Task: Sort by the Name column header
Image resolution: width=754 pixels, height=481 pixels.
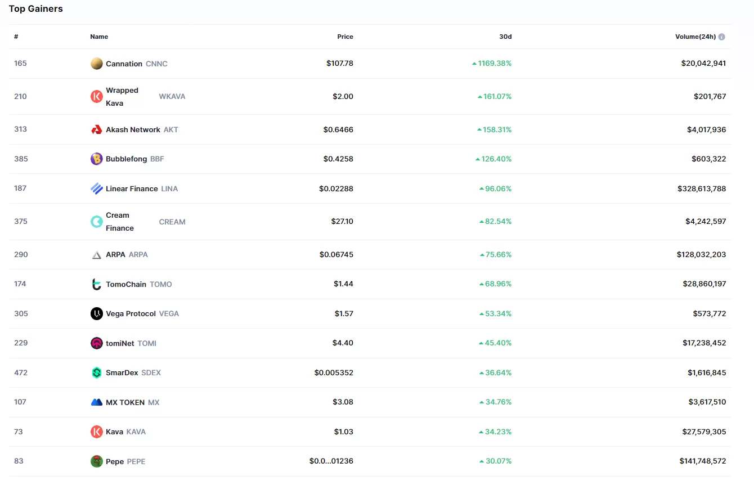Action: (99, 37)
